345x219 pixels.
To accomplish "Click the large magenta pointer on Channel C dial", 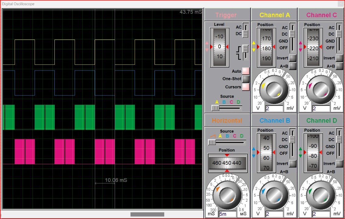I will (310, 85).
